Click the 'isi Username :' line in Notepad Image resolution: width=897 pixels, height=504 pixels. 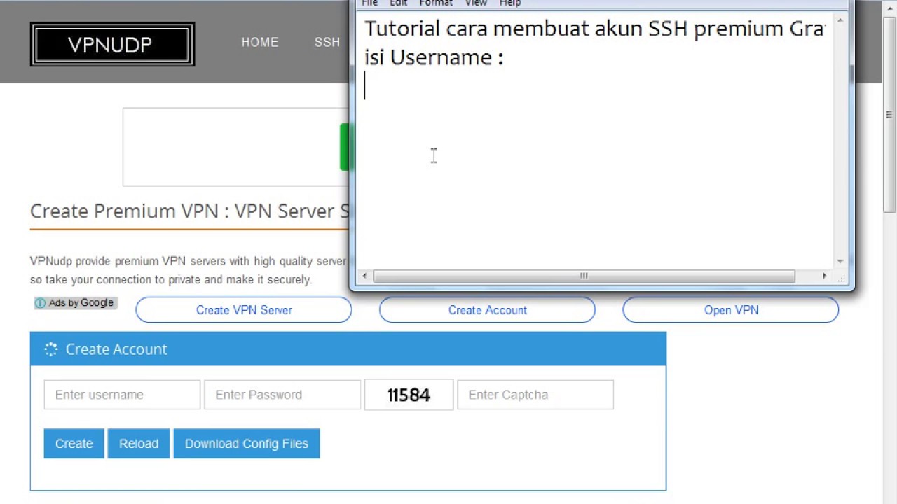(434, 57)
